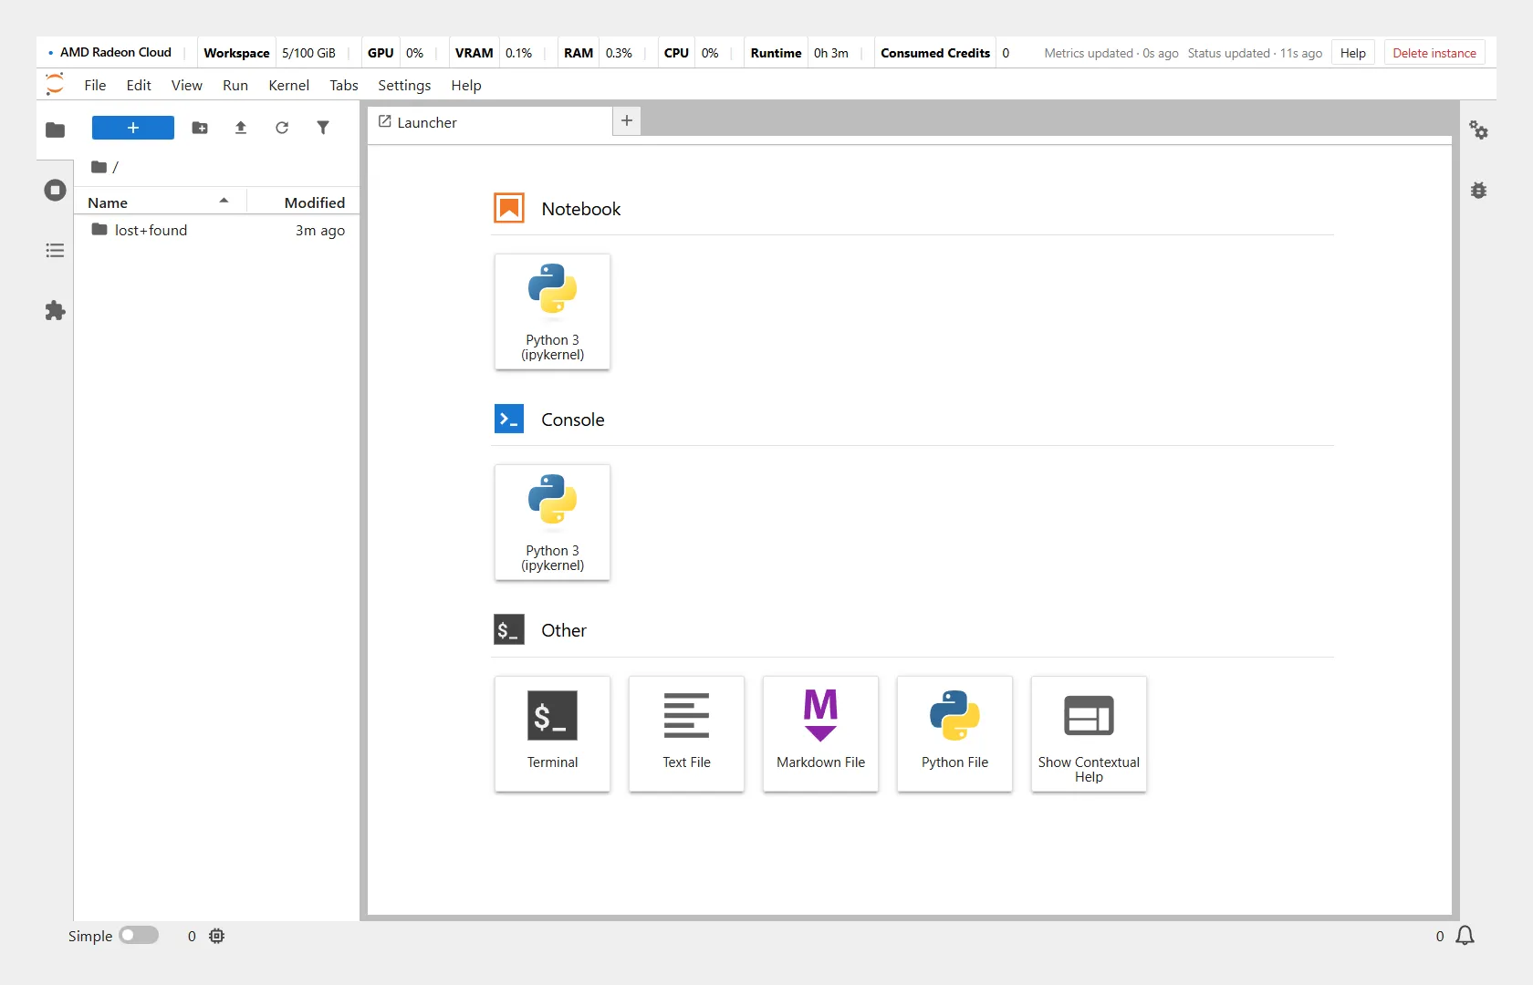Create a new Python File

tap(954, 734)
